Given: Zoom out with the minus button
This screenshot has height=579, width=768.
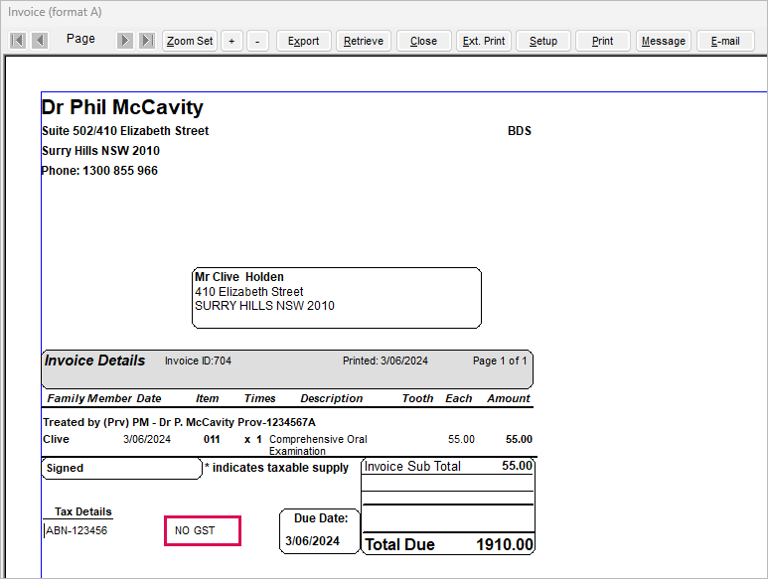Looking at the screenshot, I should (257, 41).
